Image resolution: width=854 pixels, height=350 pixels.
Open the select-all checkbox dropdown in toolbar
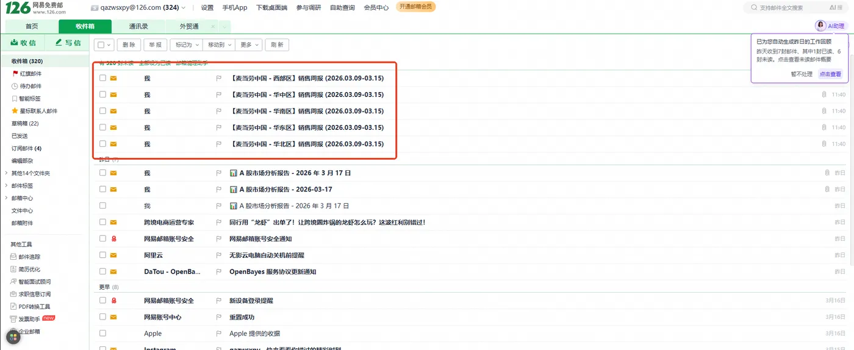coord(109,45)
